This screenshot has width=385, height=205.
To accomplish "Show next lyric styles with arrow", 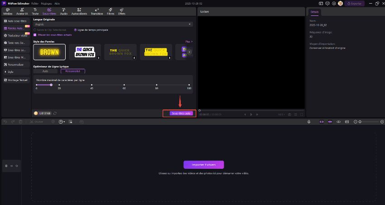I will tap(189, 52).
